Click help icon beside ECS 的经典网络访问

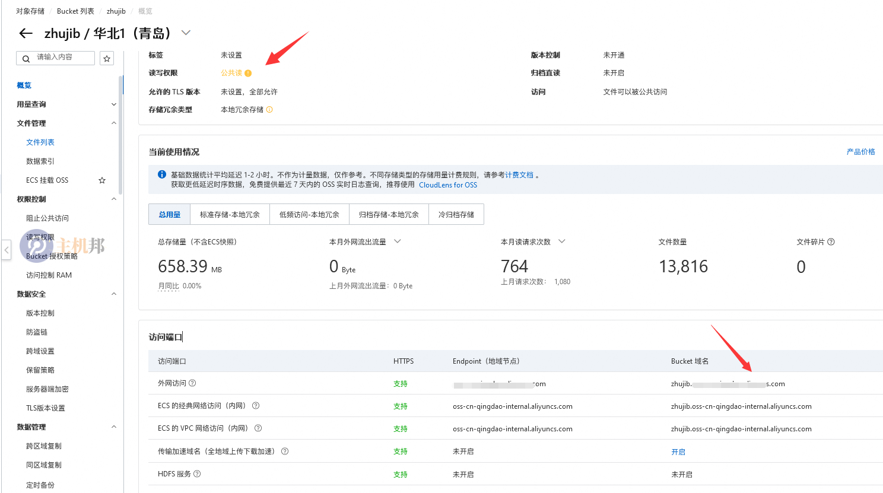click(256, 406)
